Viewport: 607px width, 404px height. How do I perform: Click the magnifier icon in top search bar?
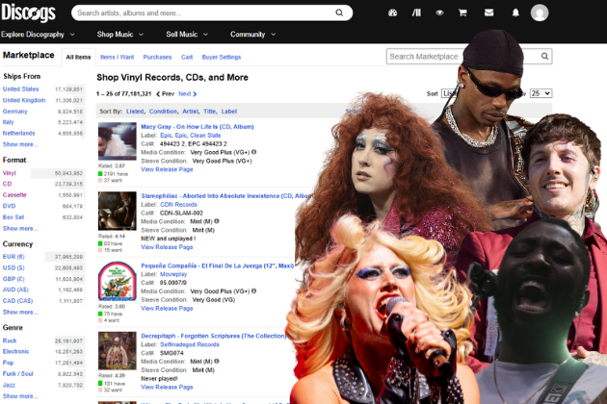[x=340, y=13]
